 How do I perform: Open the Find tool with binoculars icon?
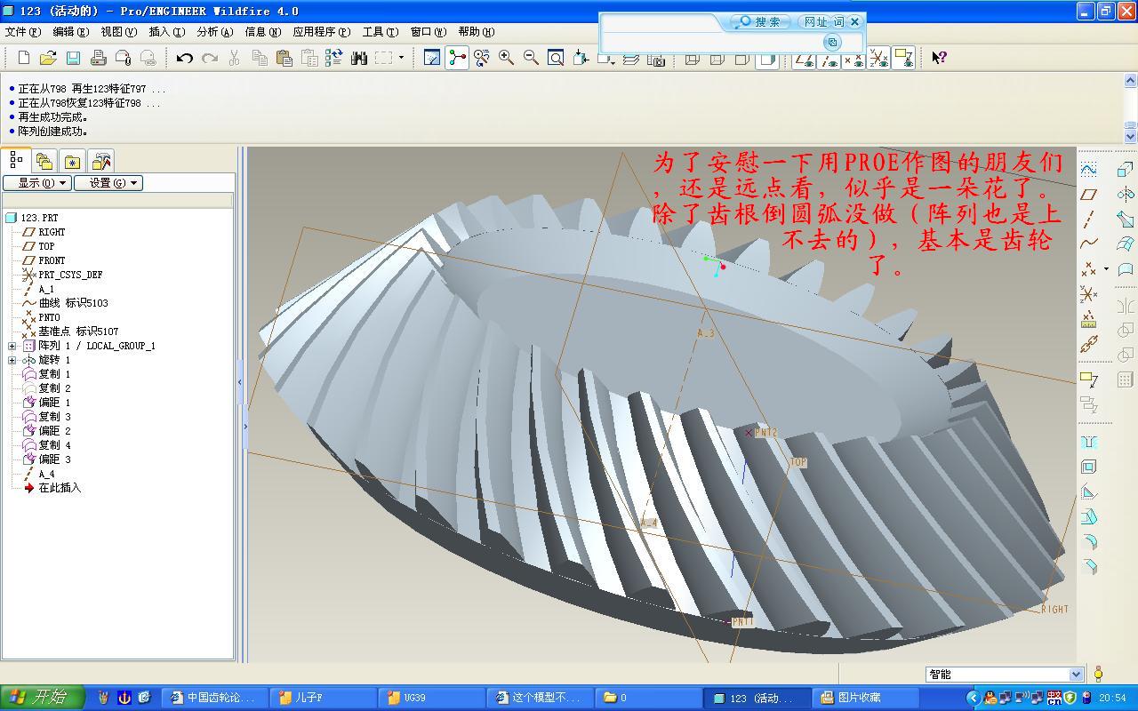pyautogui.click(x=359, y=58)
